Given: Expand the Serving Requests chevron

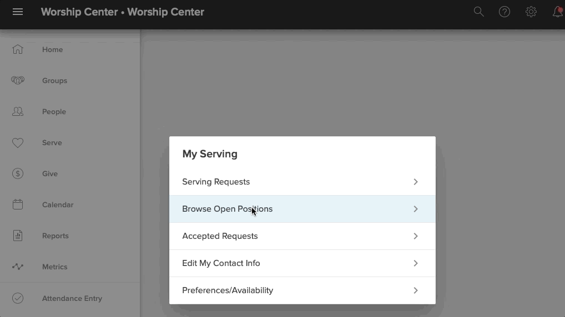Looking at the screenshot, I should click(416, 182).
